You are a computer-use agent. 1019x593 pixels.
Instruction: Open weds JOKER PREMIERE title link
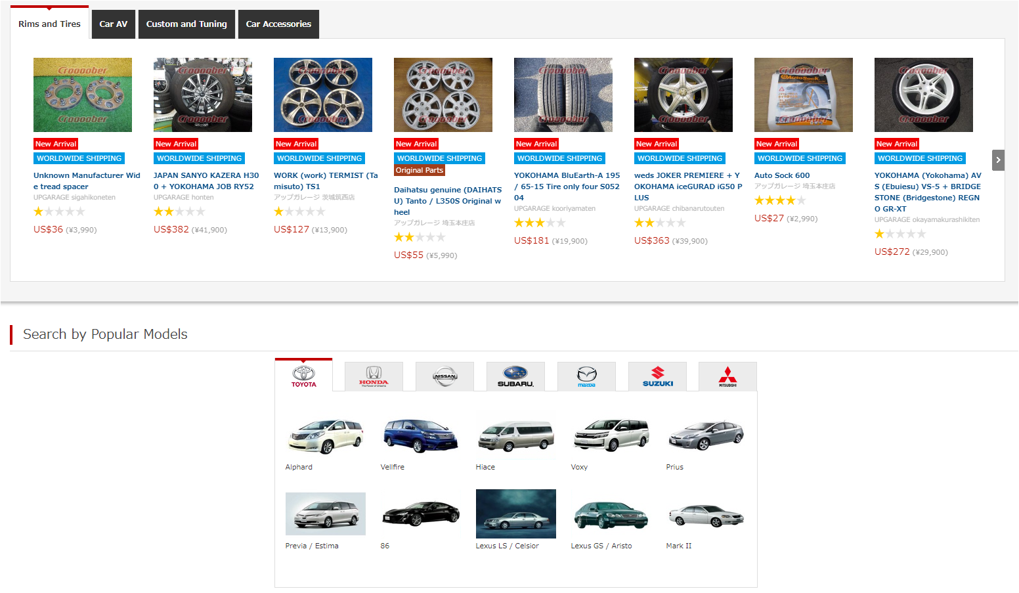click(x=688, y=187)
